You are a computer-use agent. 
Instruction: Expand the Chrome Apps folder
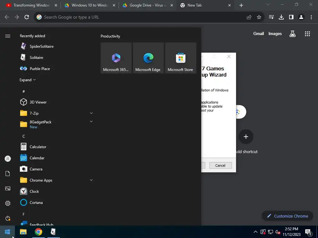[91, 180]
